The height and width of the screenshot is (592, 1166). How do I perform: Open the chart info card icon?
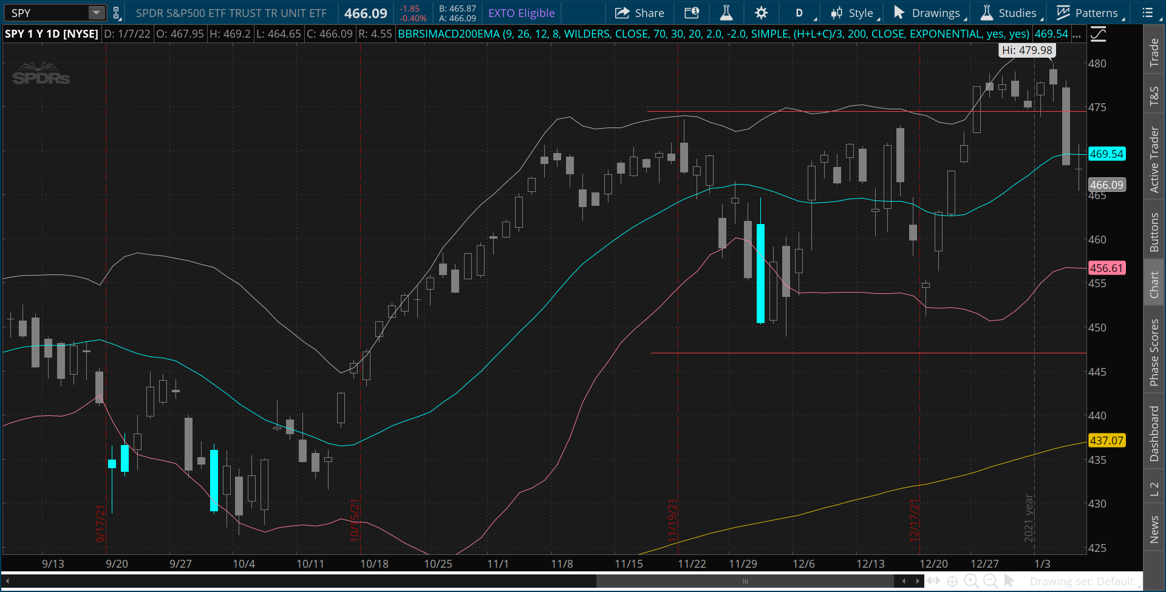692,13
